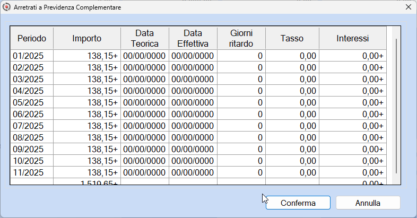Select period cell 03/2025
The height and width of the screenshot is (218, 417).
tap(32, 79)
